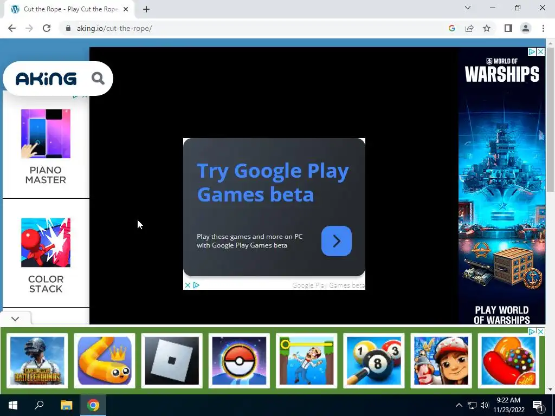Click the COLOR STACK title text
Viewport: 555px width, 416px height.
[46, 284]
